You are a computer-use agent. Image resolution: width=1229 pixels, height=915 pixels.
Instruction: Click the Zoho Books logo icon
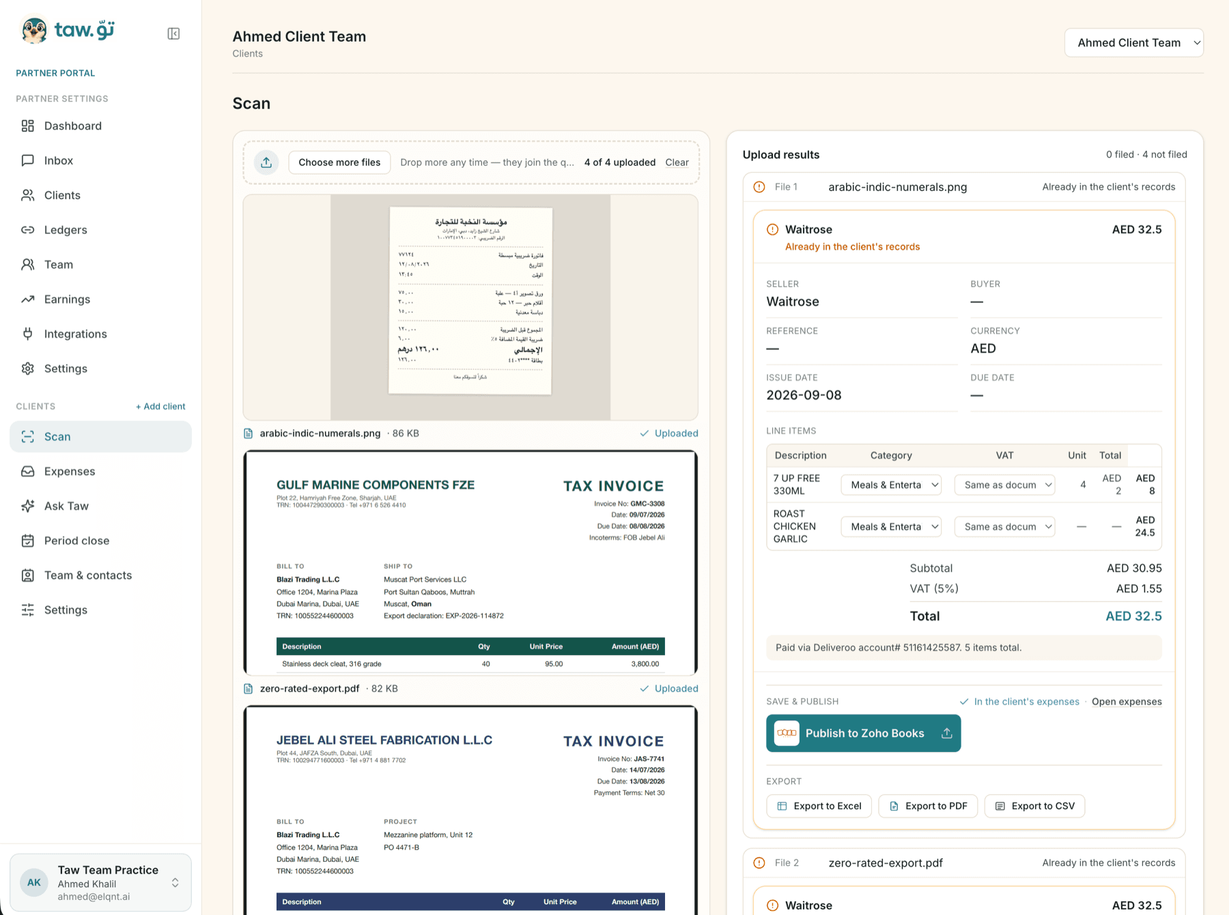pos(787,734)
